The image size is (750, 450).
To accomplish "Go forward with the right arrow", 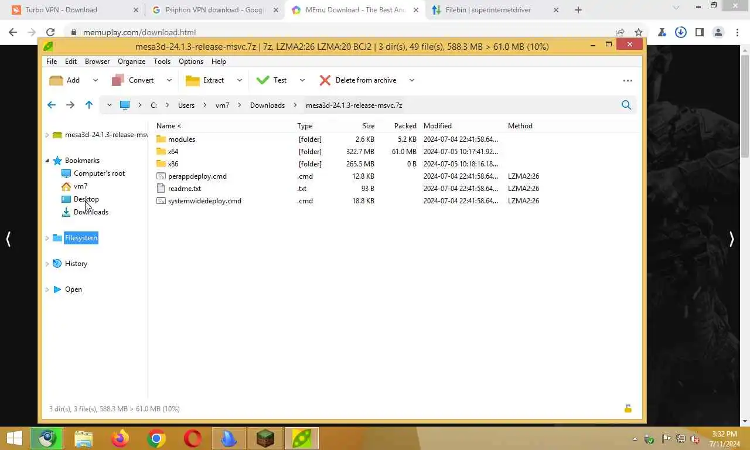I will pyautogui.click(x=70, y=105).
